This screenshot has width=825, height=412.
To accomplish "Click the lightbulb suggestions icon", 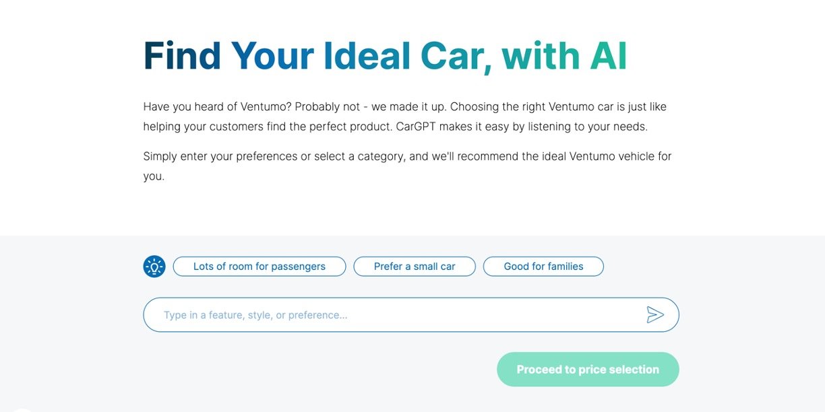I will (154, 267).
